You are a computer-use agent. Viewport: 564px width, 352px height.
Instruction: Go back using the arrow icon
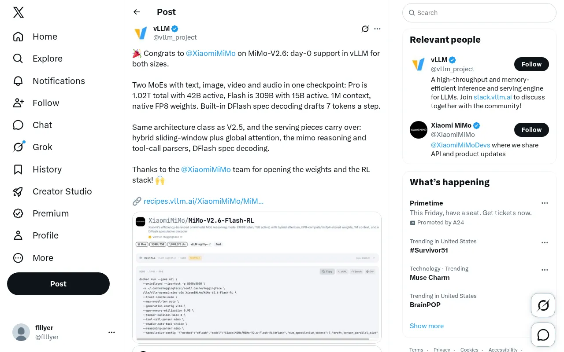coord(137,12)
